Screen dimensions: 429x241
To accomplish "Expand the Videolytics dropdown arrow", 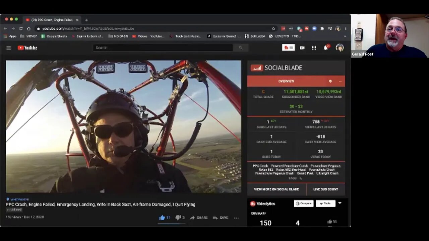I will click(x=340, y=203).
